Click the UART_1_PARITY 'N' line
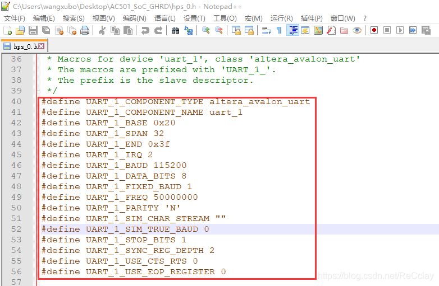Viewport: 439px width, 286px height. [x=111, y=208]
